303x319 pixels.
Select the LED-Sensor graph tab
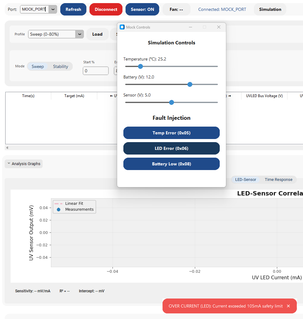246,180
